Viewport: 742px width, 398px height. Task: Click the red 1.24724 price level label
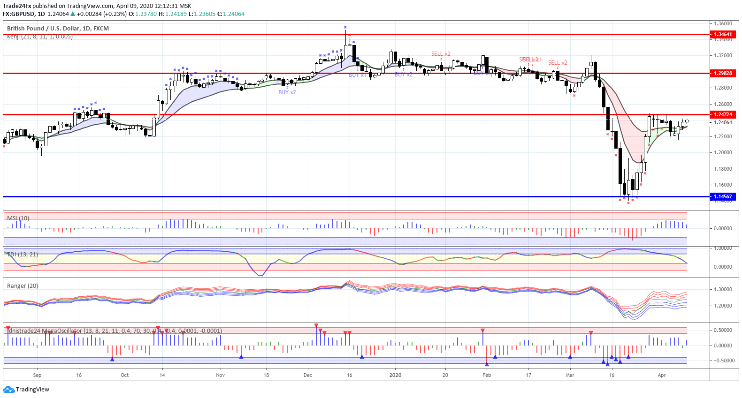coord(723,114)
